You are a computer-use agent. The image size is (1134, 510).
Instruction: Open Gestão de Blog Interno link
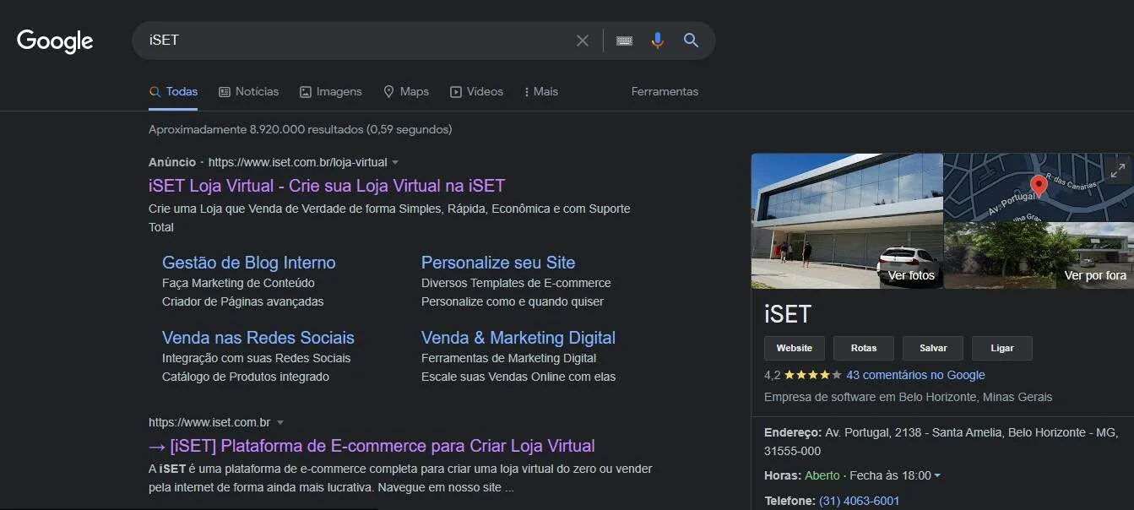point(249,263)
